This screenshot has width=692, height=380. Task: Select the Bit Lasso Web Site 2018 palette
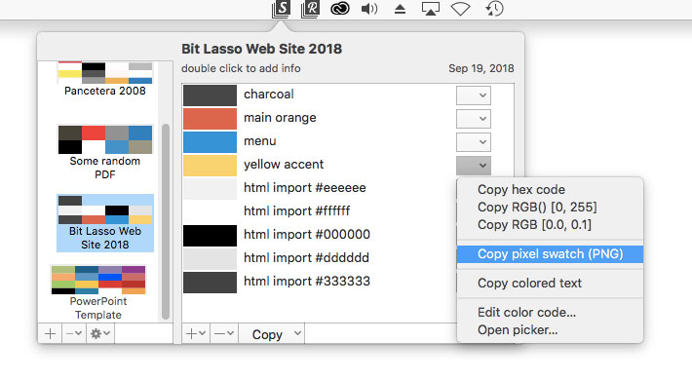point(105,223)
